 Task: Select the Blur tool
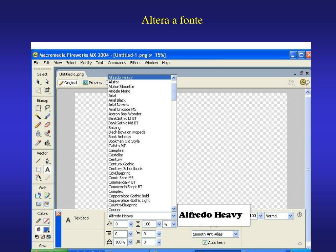click(x=38, y=134)
